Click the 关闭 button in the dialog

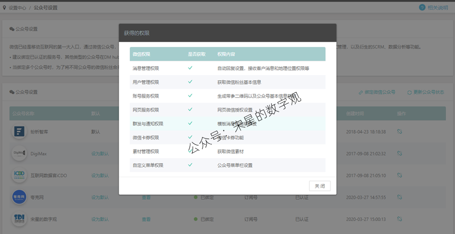(x=319, y=186)
